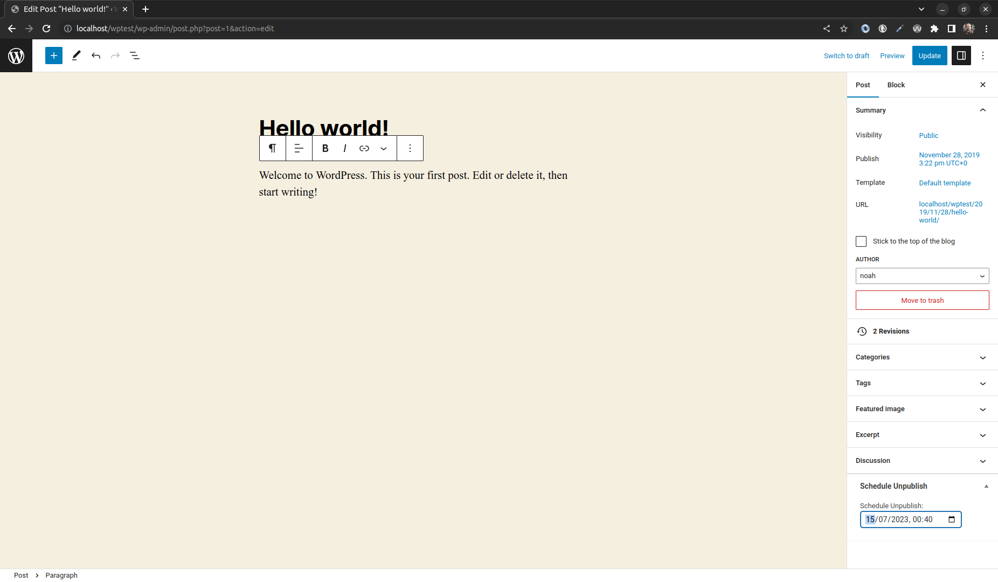The width and height of the screenshot is (998, 582).
Task: Open the post Preview
Action: point(892,56)
